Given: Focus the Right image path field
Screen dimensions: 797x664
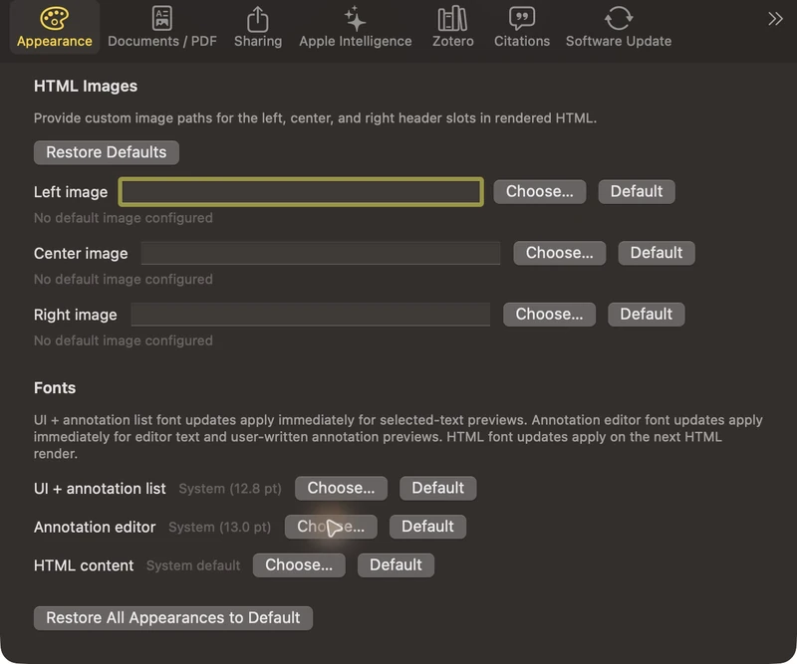Looking at the screenshot, I should coord(311,315).
